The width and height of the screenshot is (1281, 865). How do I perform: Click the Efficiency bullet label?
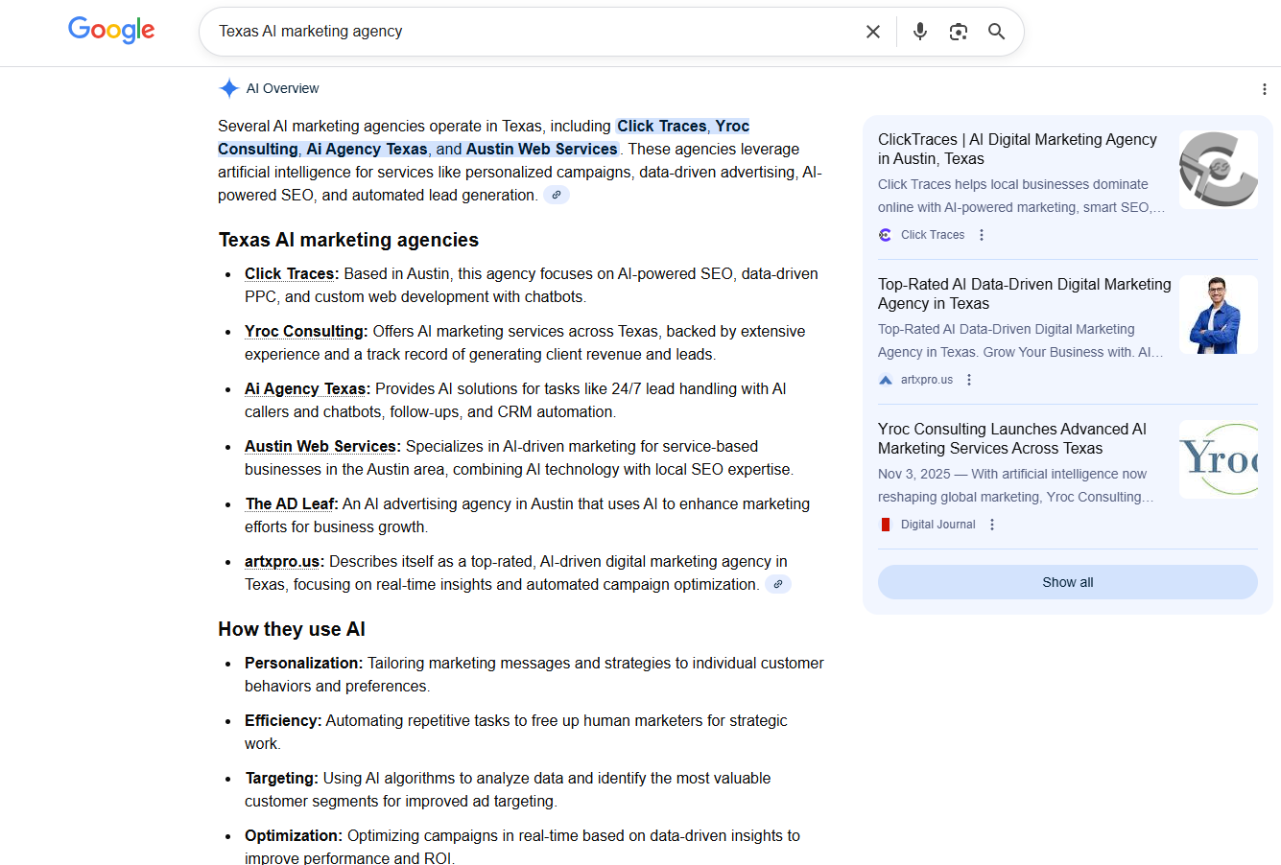point(283,721)
